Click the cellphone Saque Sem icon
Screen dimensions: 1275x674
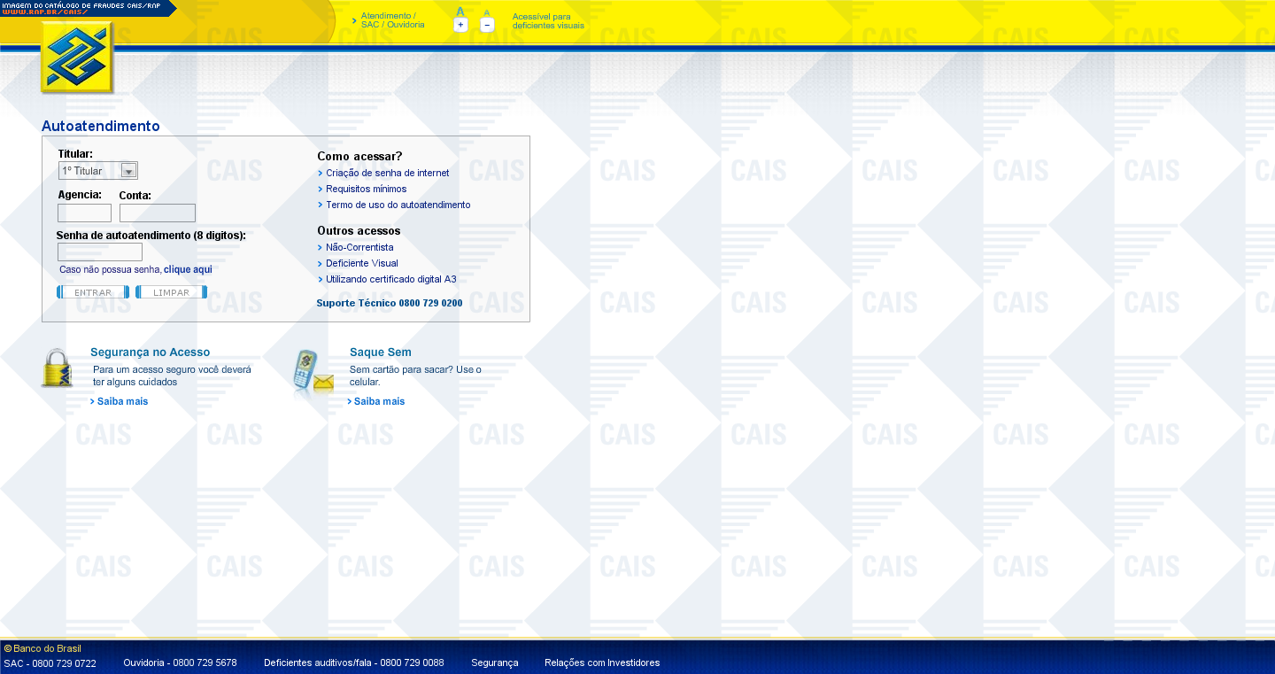point(312,371)
